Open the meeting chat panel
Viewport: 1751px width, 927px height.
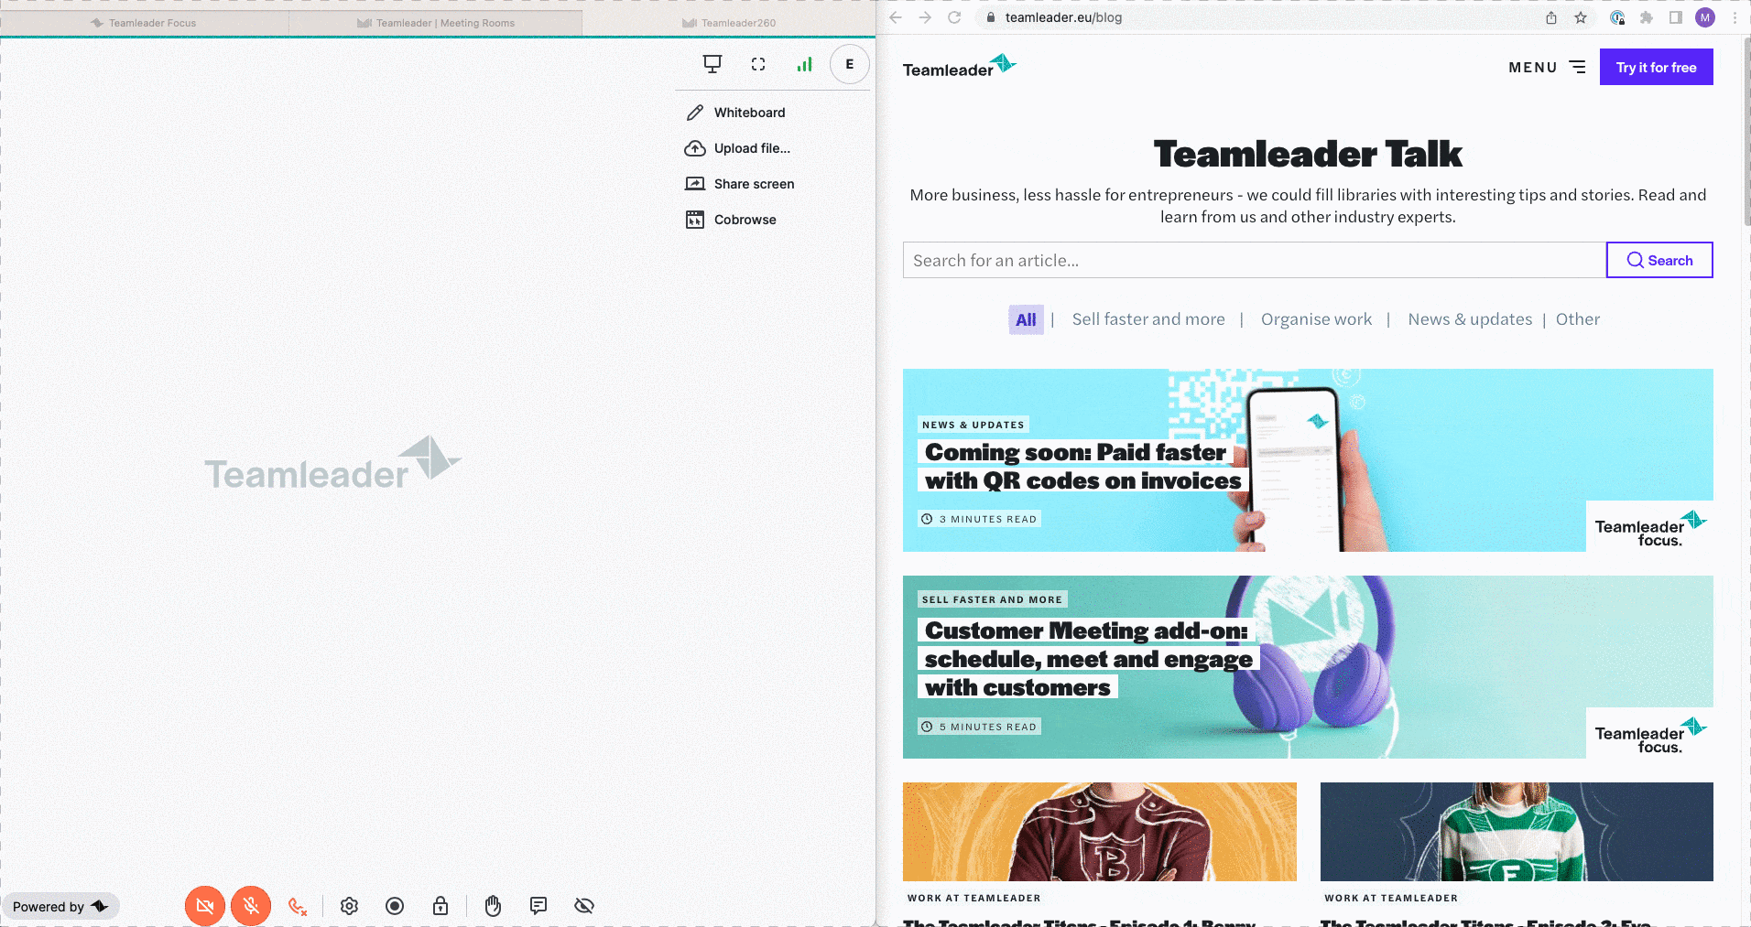pos(538,906)
